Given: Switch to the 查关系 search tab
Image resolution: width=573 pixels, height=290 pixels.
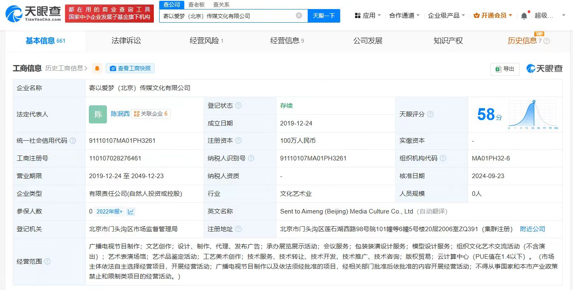Looking at the screenshot, I should point(221,5).
